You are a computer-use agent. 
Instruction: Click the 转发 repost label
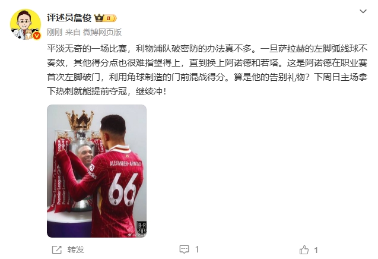click(76, 250)
